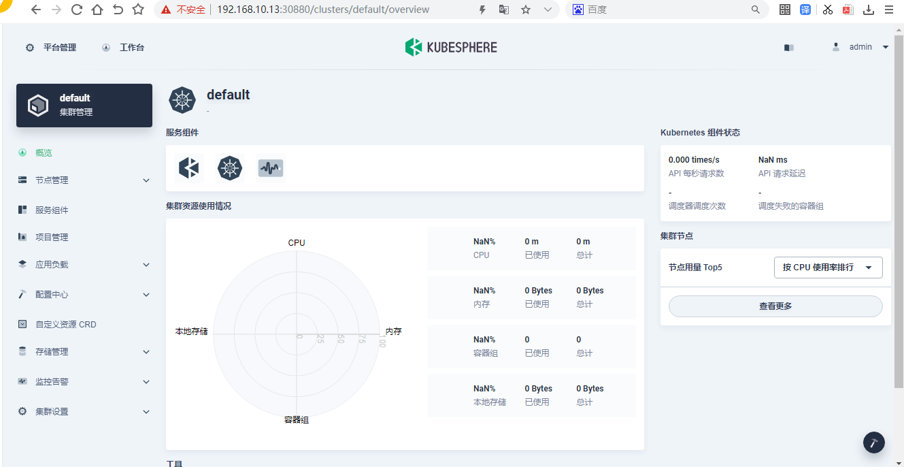Expand 应用负载 workloads chevron
This screenshot has height=467, width=904.
tap(146, 265)
